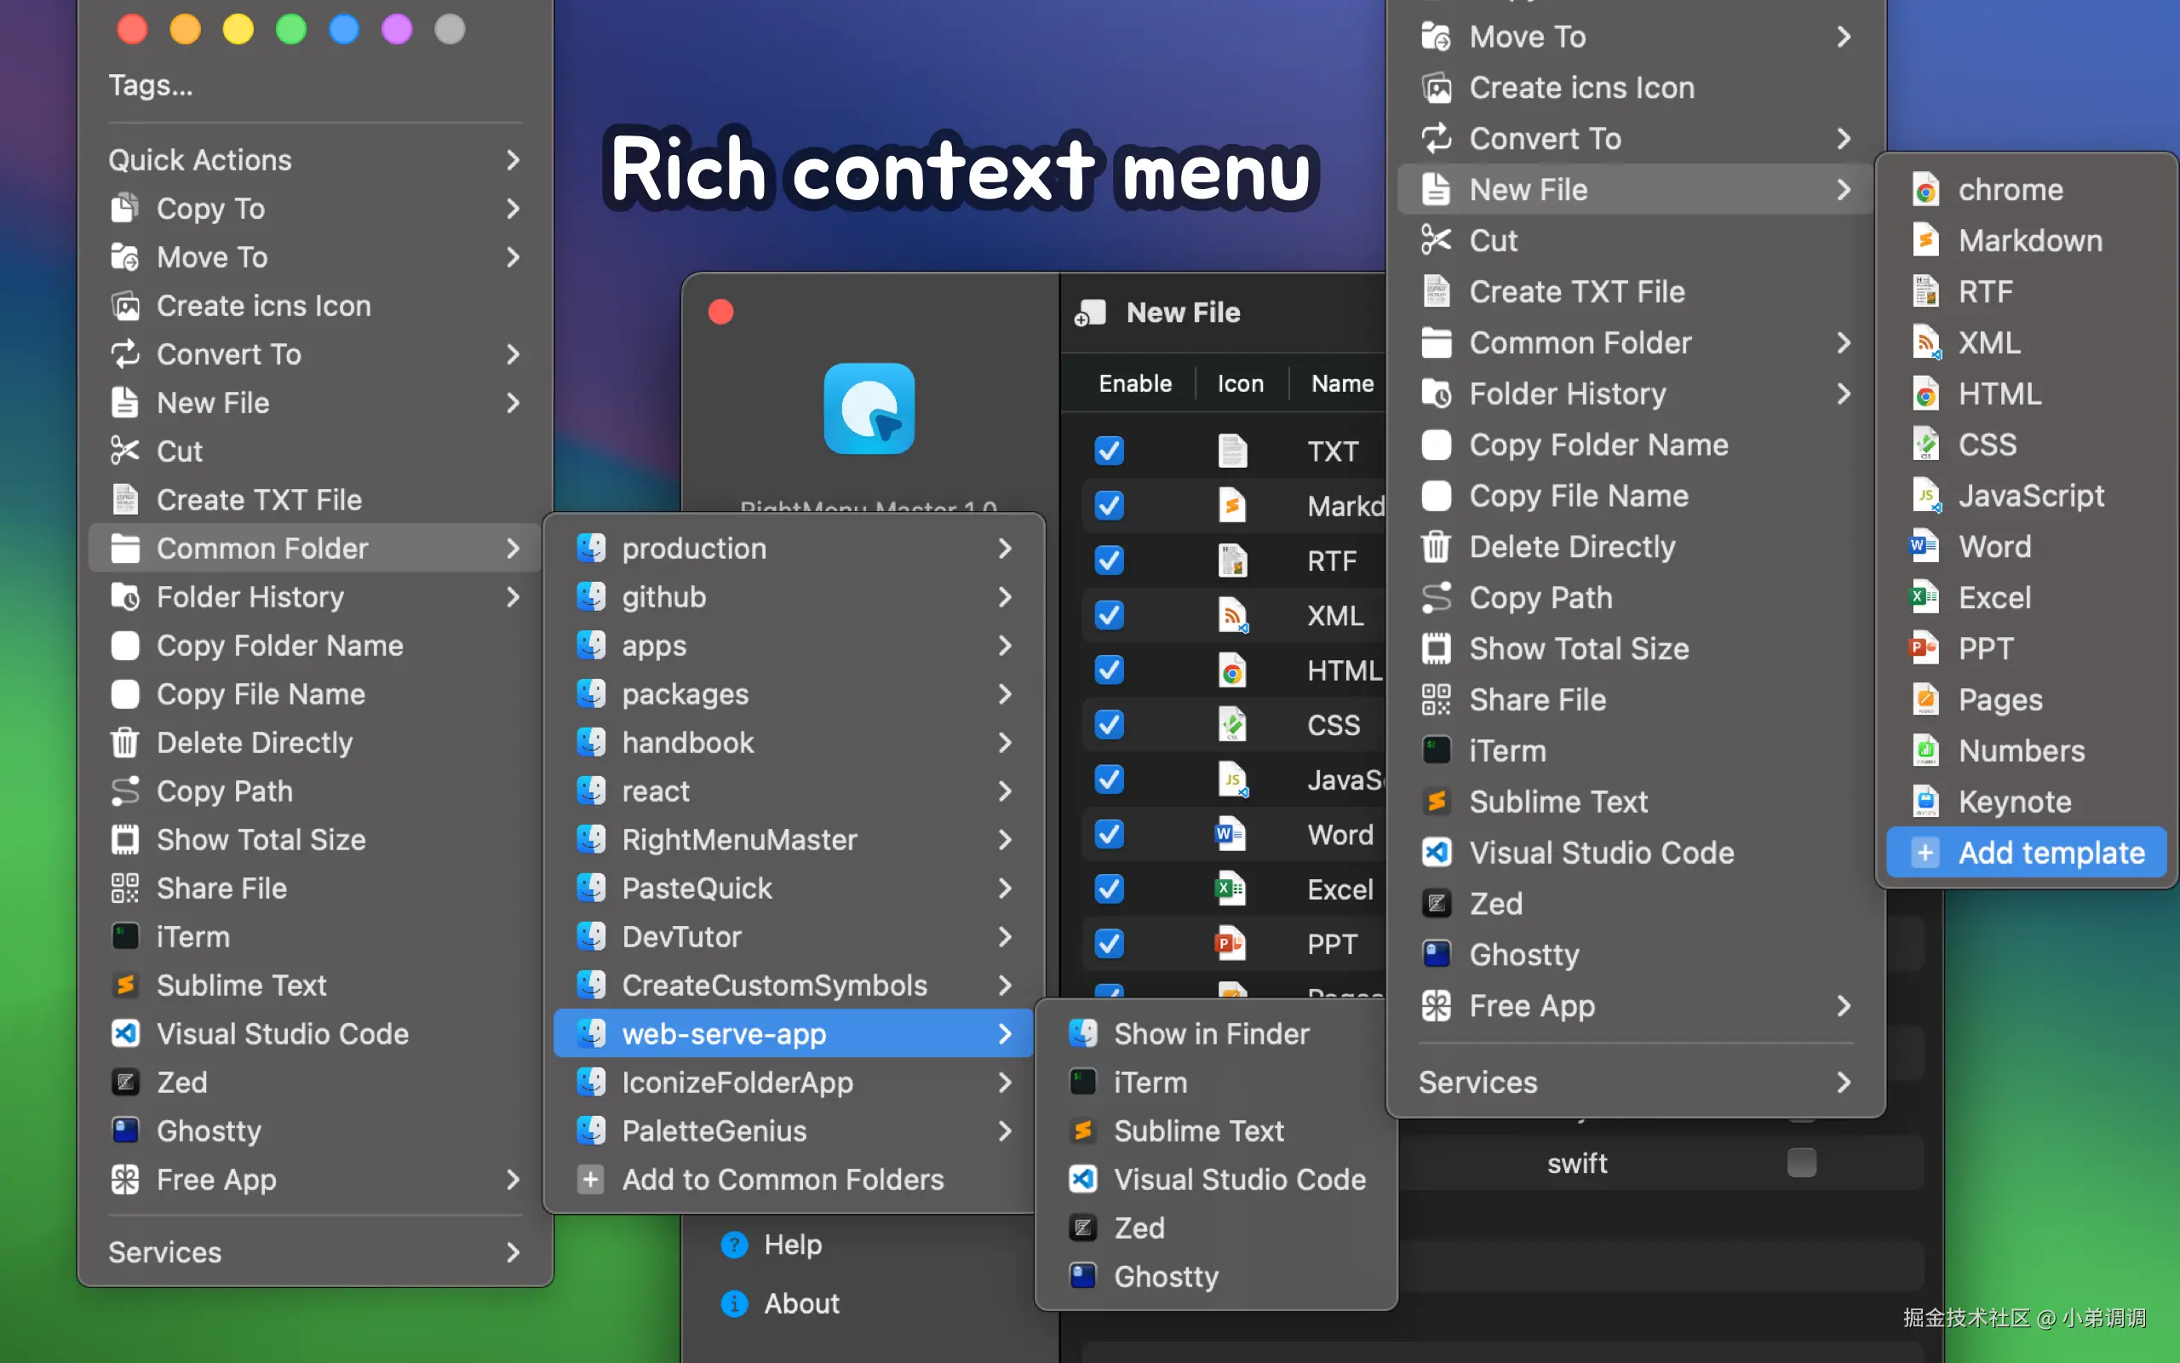
Task: Click the Cut scissors icon in left menu
Action: click(x=125, y=451)
